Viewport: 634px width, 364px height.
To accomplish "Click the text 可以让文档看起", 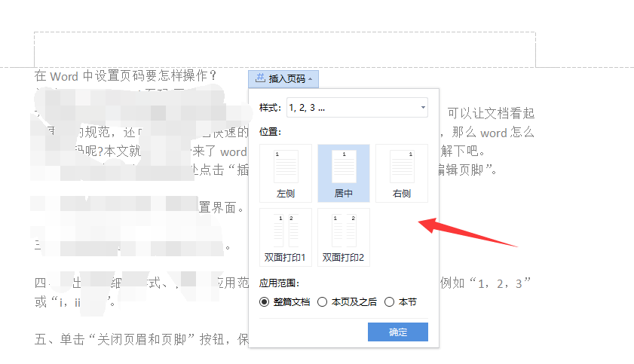I will pyautogui.click(x=491, y=113).
